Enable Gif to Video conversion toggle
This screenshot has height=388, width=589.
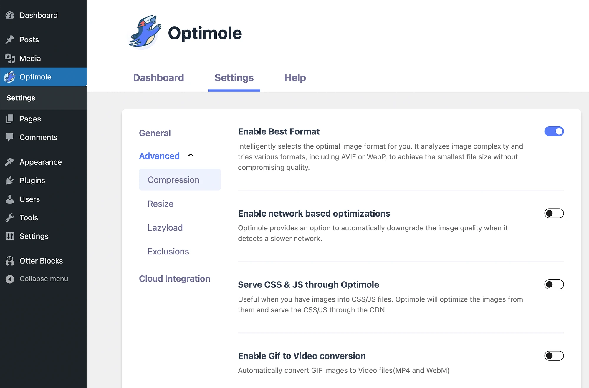coord(554,355)
